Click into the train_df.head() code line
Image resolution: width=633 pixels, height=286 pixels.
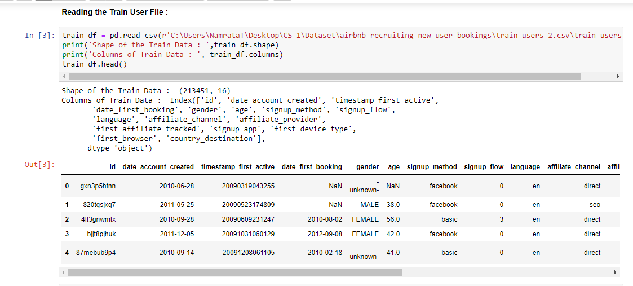click(95, 64)
